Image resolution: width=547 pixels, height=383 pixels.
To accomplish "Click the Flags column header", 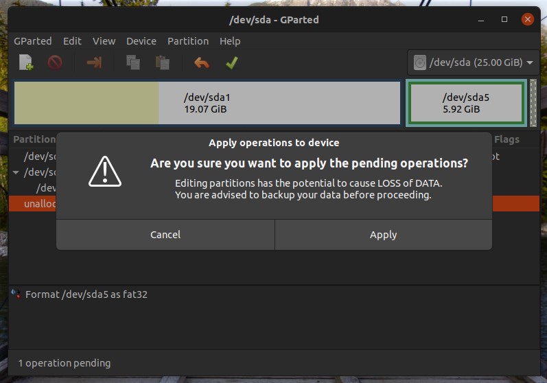I will 507,139.
